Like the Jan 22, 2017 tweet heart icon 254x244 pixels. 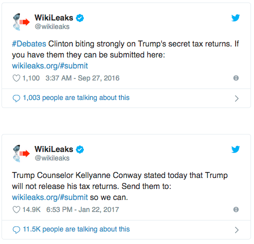pos(16,209)
